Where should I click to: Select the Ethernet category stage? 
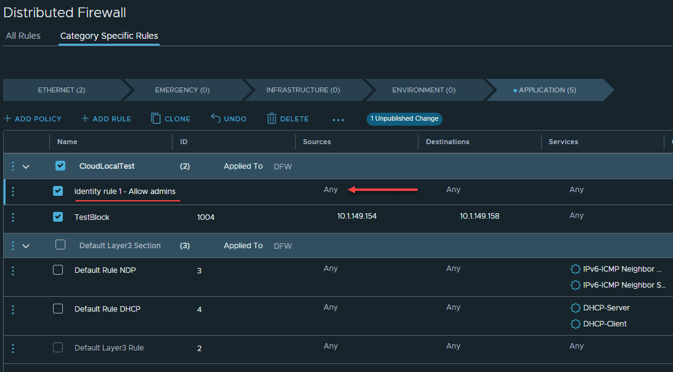(62, 90)
